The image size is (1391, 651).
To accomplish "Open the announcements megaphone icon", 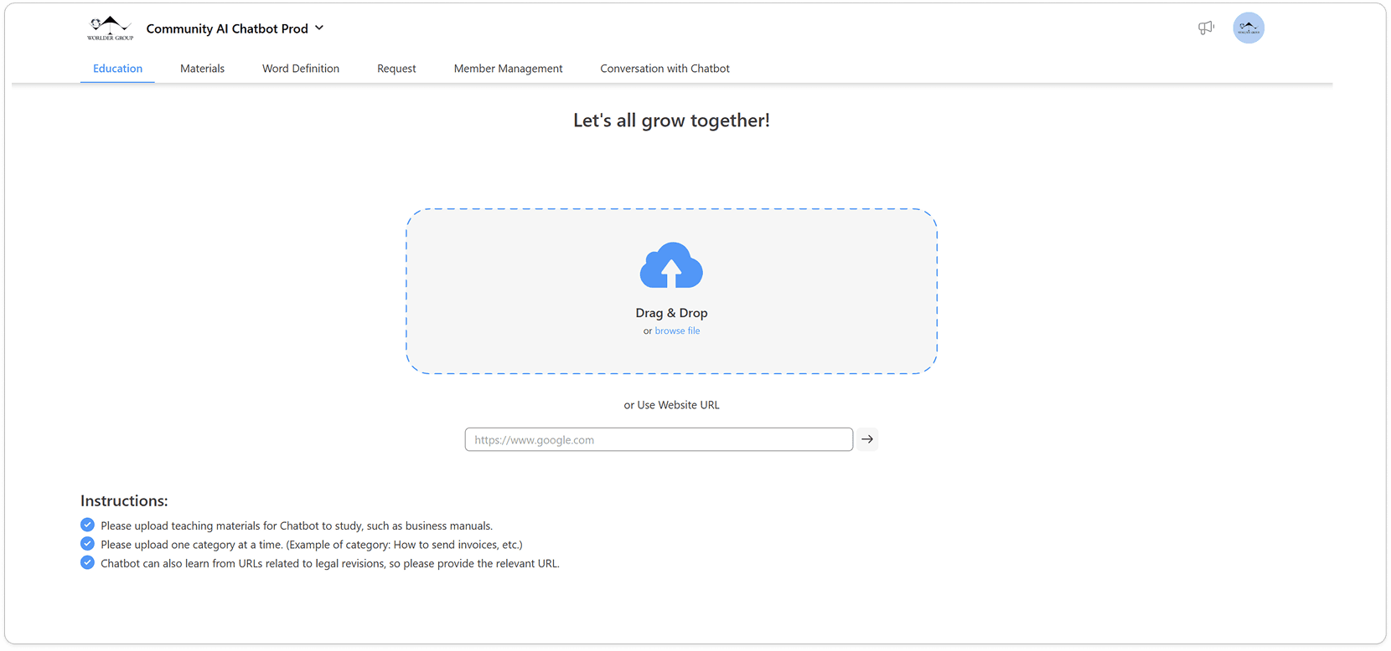I will coord(1206,28).
